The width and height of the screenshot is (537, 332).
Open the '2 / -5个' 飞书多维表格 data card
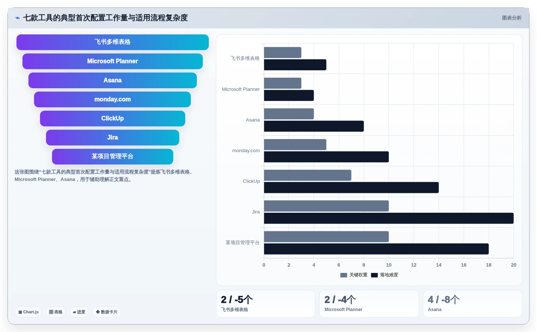(266, 304)
